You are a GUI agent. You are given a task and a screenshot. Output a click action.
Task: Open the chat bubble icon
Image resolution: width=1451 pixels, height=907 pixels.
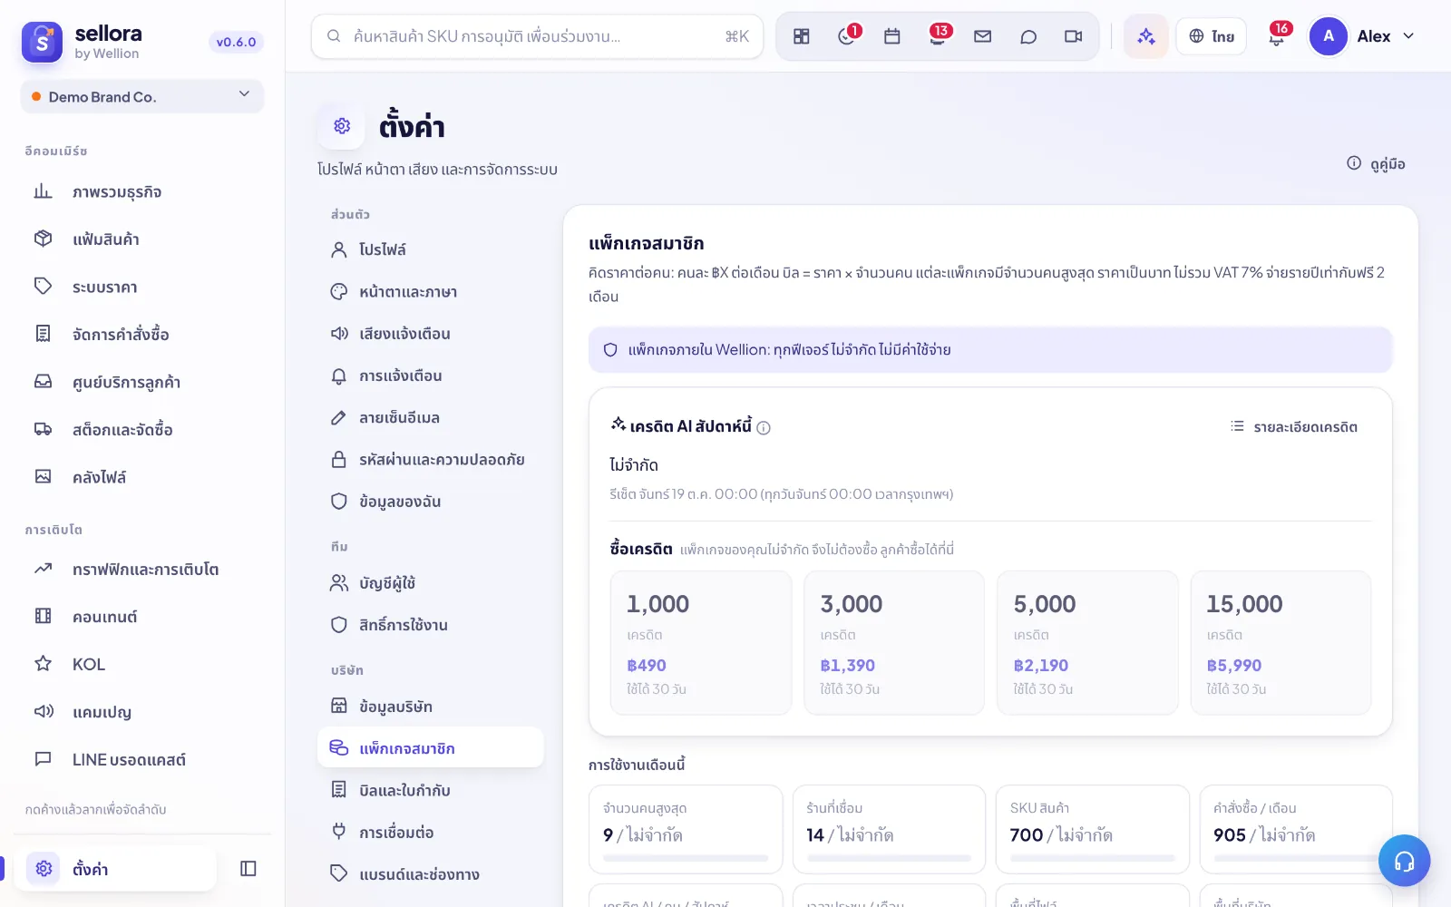click(1028, 36)
